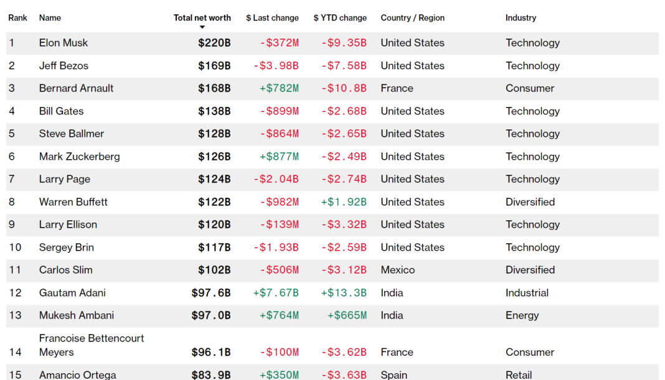Click Francoise Bettencourt Meyers name
Viewport: 665px width, 380px height.
(91, 345)
